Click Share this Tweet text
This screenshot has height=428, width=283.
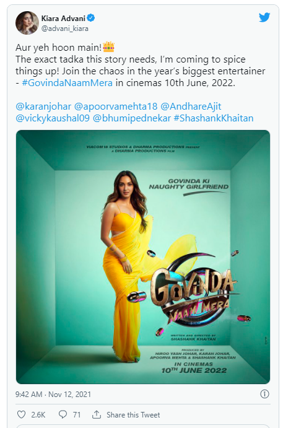133,415
